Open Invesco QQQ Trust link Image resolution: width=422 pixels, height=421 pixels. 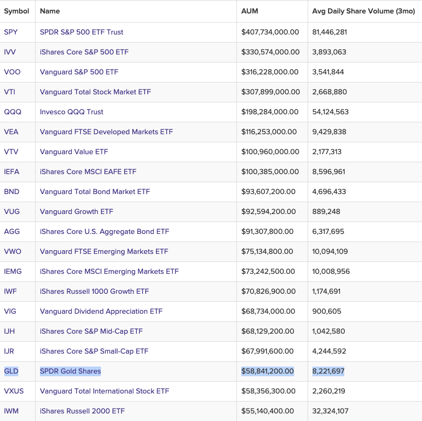pos(72,112)
